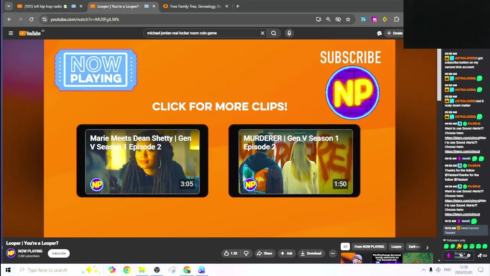
Task: Click the Download button
Action: pos(311,253)
